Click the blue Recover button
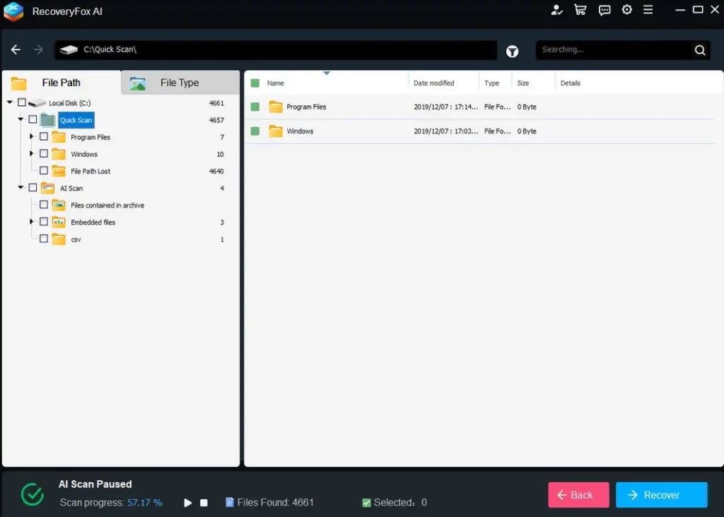The width and height of the screenshot is (724, 517). (661, 495)
